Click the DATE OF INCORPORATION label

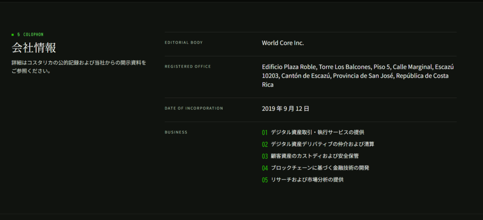tap(194, 108)
